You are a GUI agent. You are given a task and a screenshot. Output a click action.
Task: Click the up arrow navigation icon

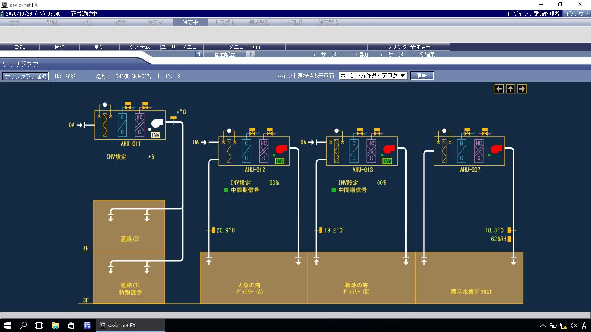[x=511, y=89]
